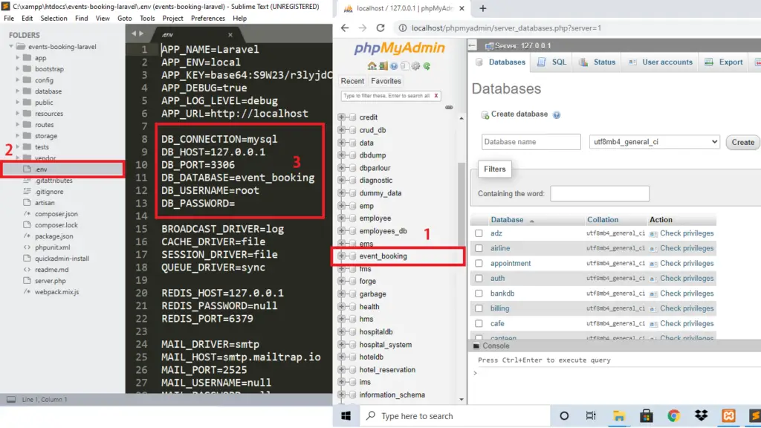This screenshot has height=428, width=761.
Task: Open the utf8mb4_general_ci collation dropdown
Action: (654, 142)
